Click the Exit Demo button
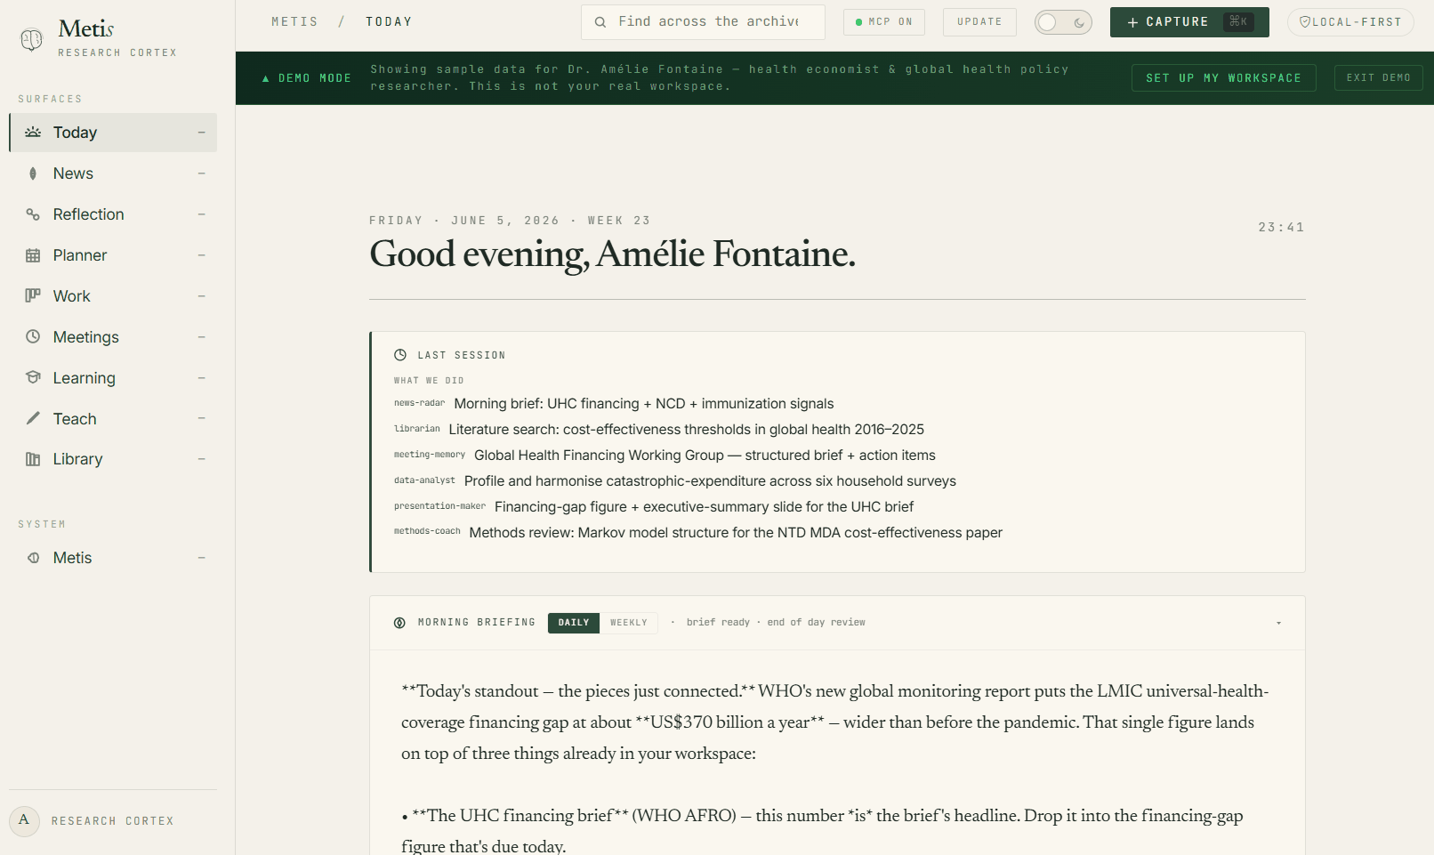1434x855 pixels. pyautogui.click(x=1378, y=78)
